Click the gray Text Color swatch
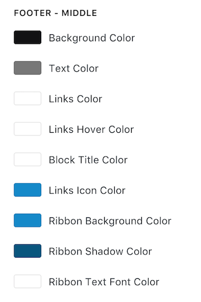The width and height of the screenshot is (201, 302). click(x=28, y=68)
